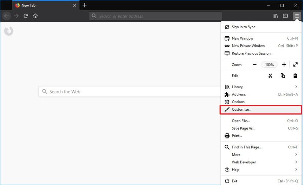This screenshot has height=185, width=303.
Task: Select Customize... in the menu
Action: click(x=261, y=110)
